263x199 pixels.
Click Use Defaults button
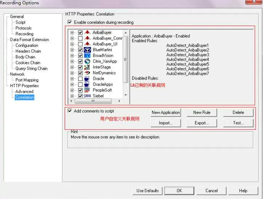(x=148, y=191)
